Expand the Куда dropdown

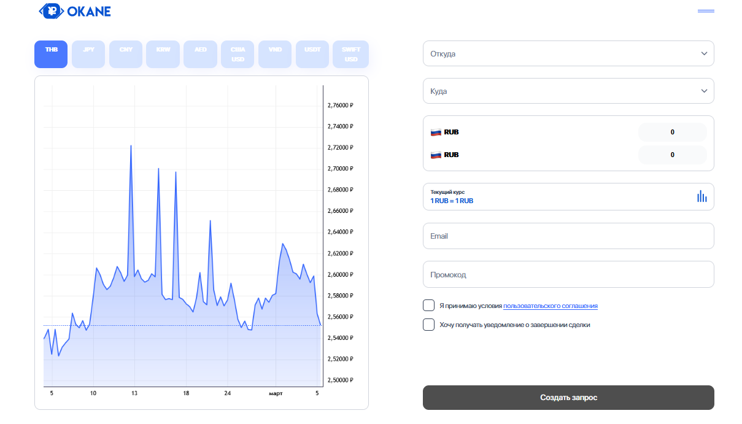(568, 91)
